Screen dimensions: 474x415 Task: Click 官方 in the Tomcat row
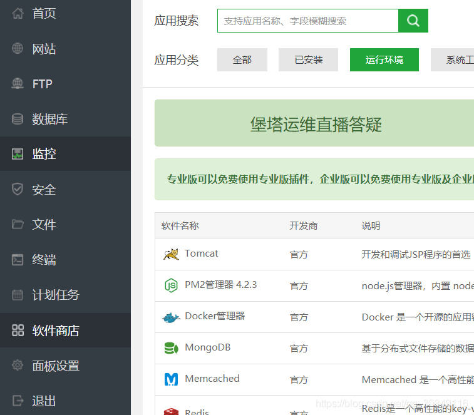coord(299,255)
